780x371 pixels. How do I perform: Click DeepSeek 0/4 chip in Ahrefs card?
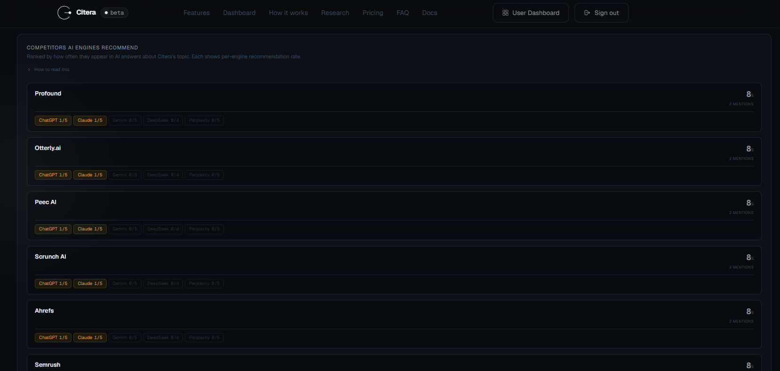[163, 338]
